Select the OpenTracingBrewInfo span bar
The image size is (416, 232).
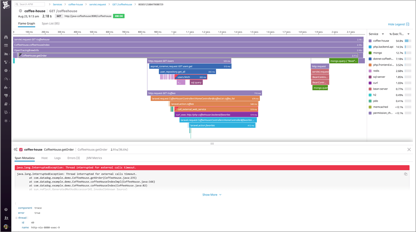pyautogui.click(x=188, y=50)
